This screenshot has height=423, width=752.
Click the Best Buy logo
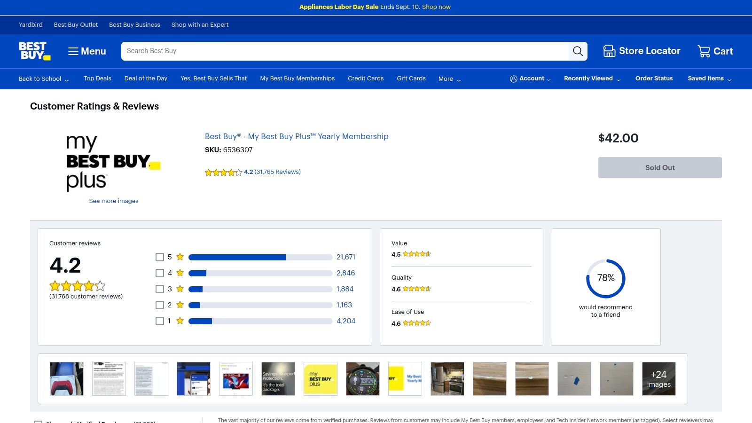(x=35, y=51)
